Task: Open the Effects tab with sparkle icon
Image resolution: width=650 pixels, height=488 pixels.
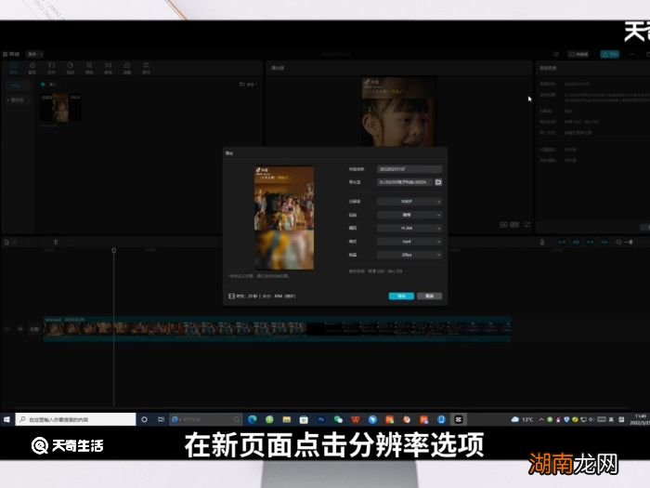Action: tap(89, 68)
